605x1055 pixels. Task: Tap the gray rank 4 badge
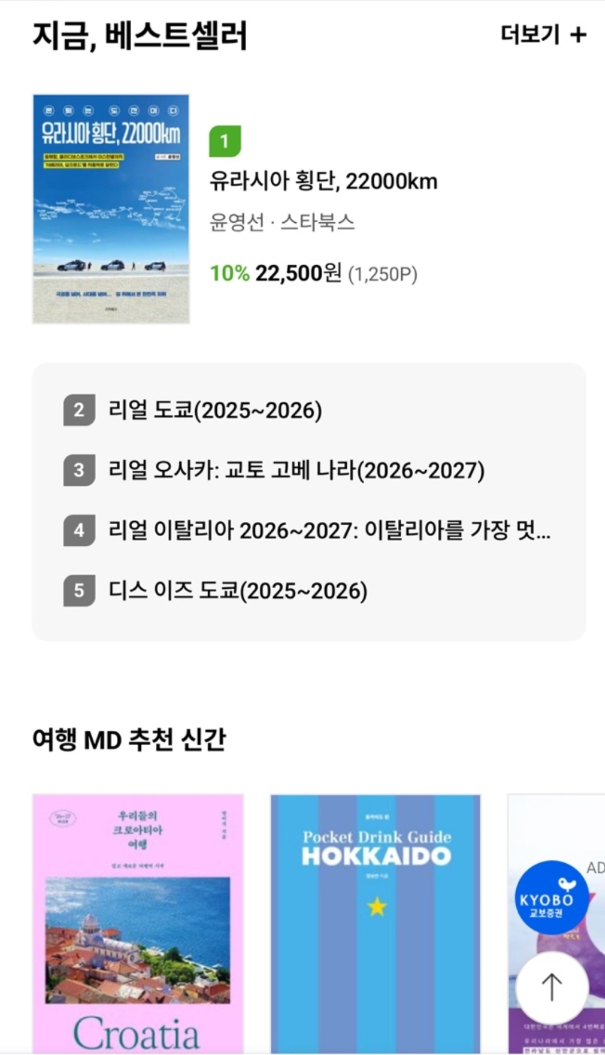[79, 530]
